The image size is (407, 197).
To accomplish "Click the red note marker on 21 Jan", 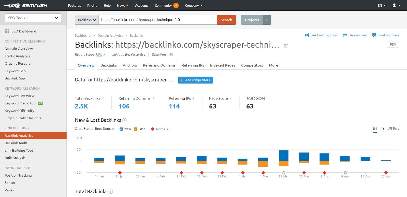I will tap(120, 173).
